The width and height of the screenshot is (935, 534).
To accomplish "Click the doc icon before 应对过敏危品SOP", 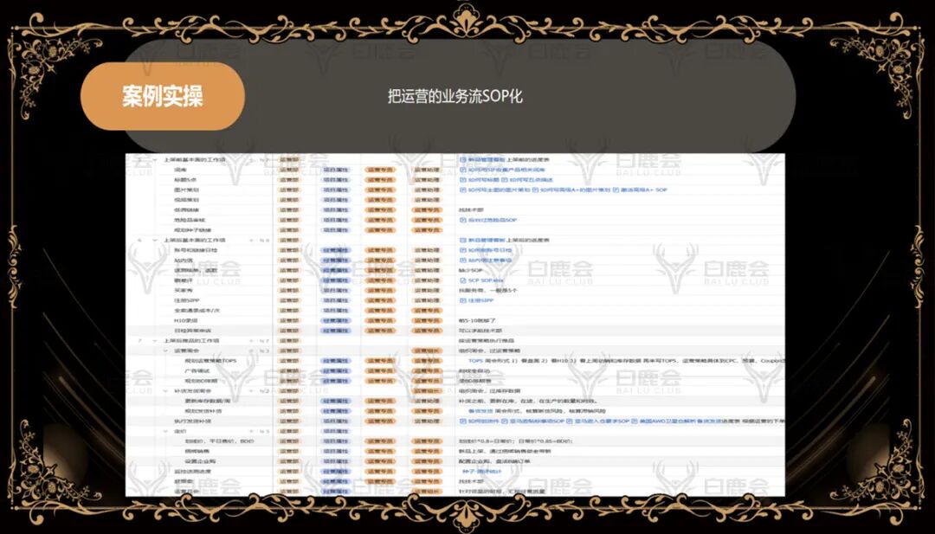I will click(462, 219).
